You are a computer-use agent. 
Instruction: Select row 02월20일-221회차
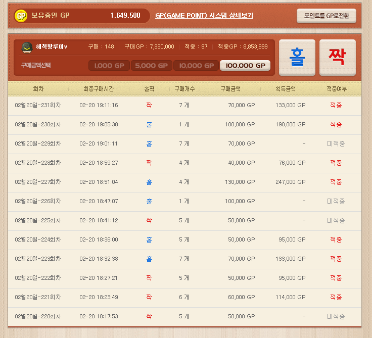pyautogui.click(x=184, y=298)
